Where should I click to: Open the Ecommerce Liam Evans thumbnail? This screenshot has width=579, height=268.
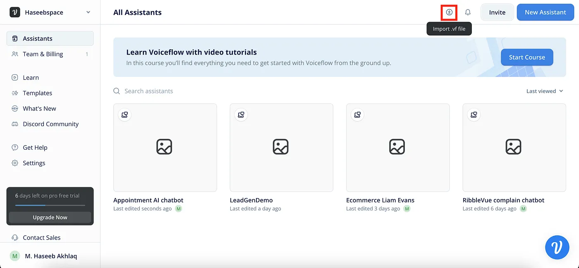pyautogui.click(x=398, y=148)
